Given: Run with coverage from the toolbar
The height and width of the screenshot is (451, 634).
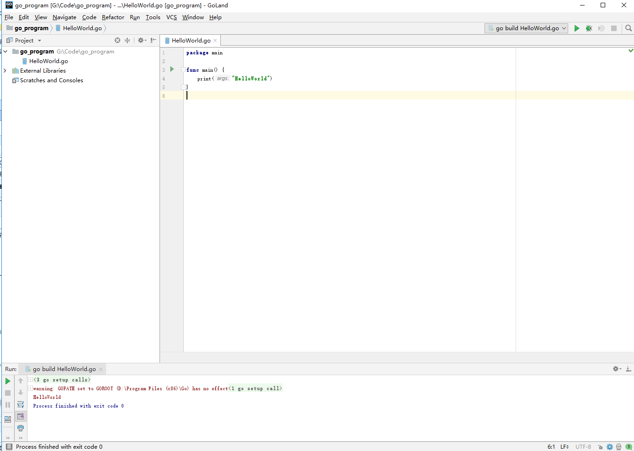Looking at the screenshot, I should [602, 28].
